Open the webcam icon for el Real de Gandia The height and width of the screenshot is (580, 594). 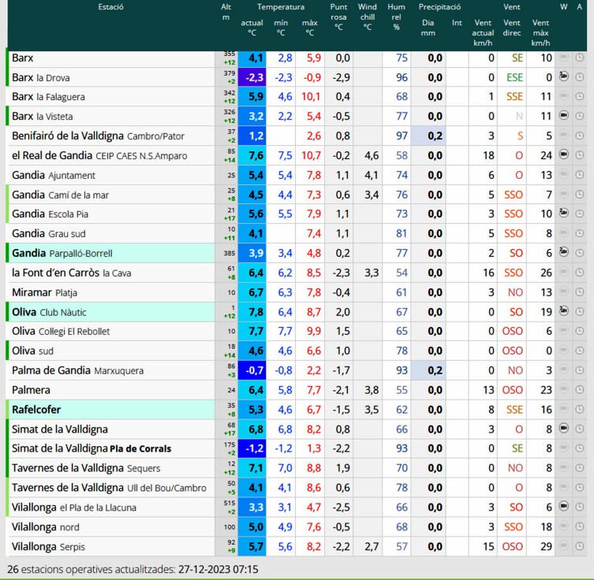[x=564, y=154]
